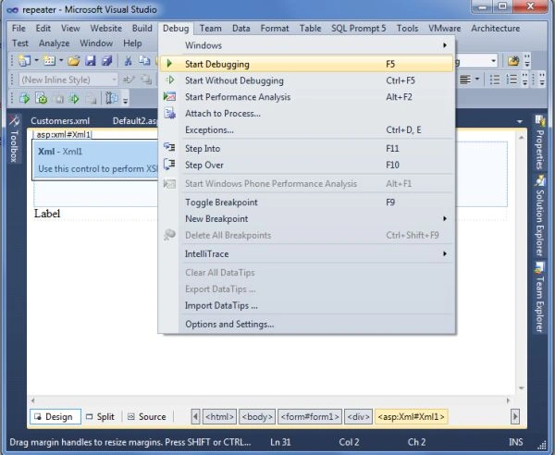Click the Open File folder icon
Viewport: 555px width, 455px height.
pos(74,61)
